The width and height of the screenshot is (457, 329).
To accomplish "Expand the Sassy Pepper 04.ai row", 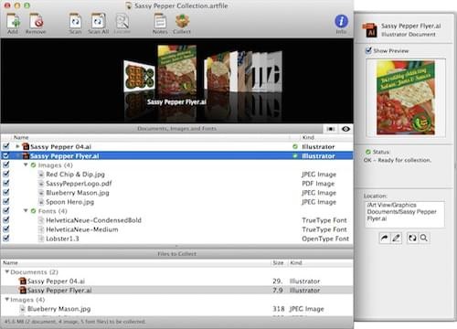I will [x=17, y=146].
